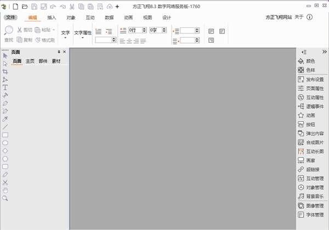Image resolution: width=329 pixels, height=230 pixels.
Task: Select the Crop tool in left toolbox
Action: click(x=5, y=72)
